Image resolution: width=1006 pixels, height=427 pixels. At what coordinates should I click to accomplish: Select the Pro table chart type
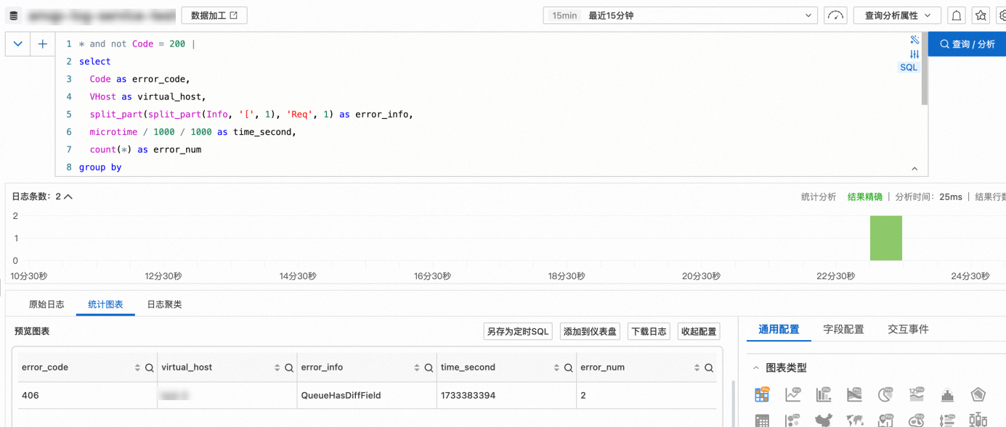pos(761,395)
